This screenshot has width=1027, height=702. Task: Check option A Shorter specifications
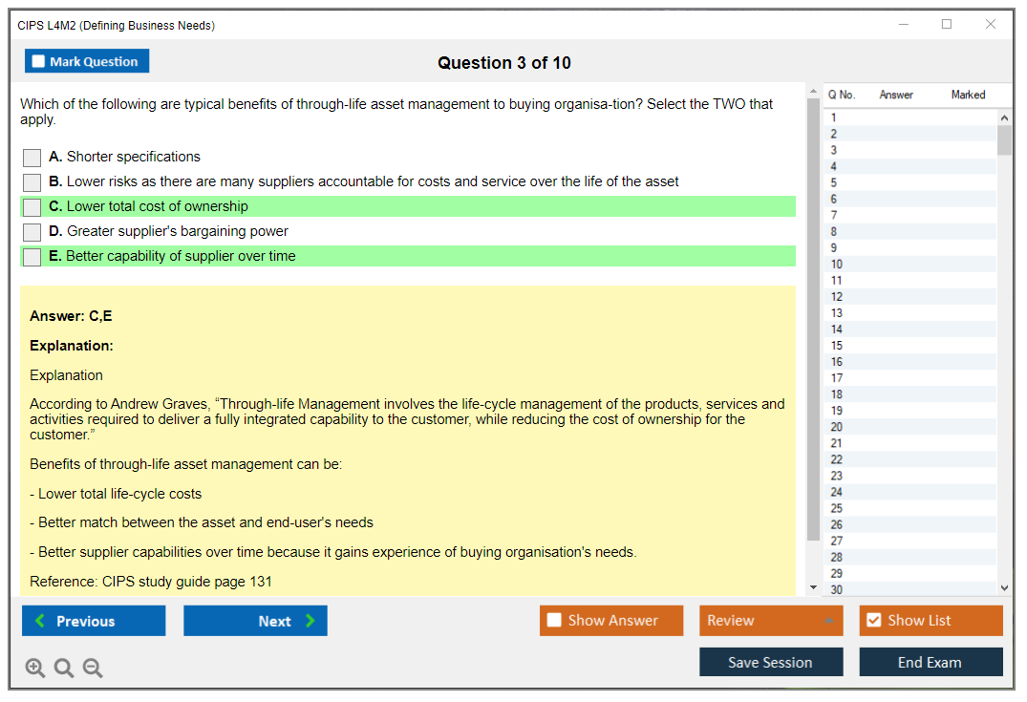click(x=32, y=158)
